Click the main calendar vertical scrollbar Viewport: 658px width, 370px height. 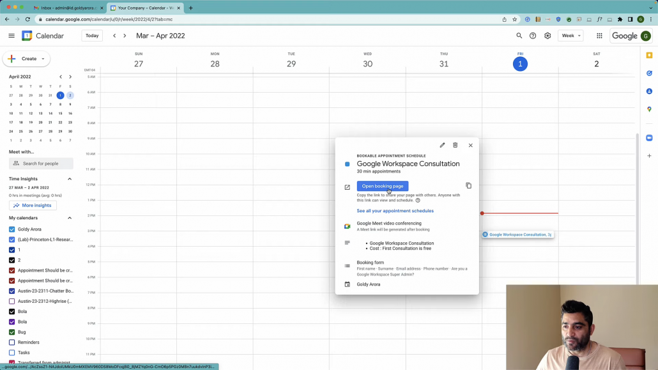pyautogui.click(x=637, y=208)
